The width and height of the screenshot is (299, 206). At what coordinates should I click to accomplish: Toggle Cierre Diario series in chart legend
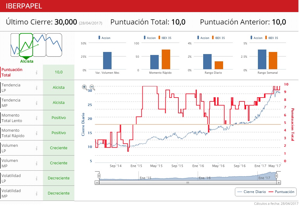coord(252,192)
